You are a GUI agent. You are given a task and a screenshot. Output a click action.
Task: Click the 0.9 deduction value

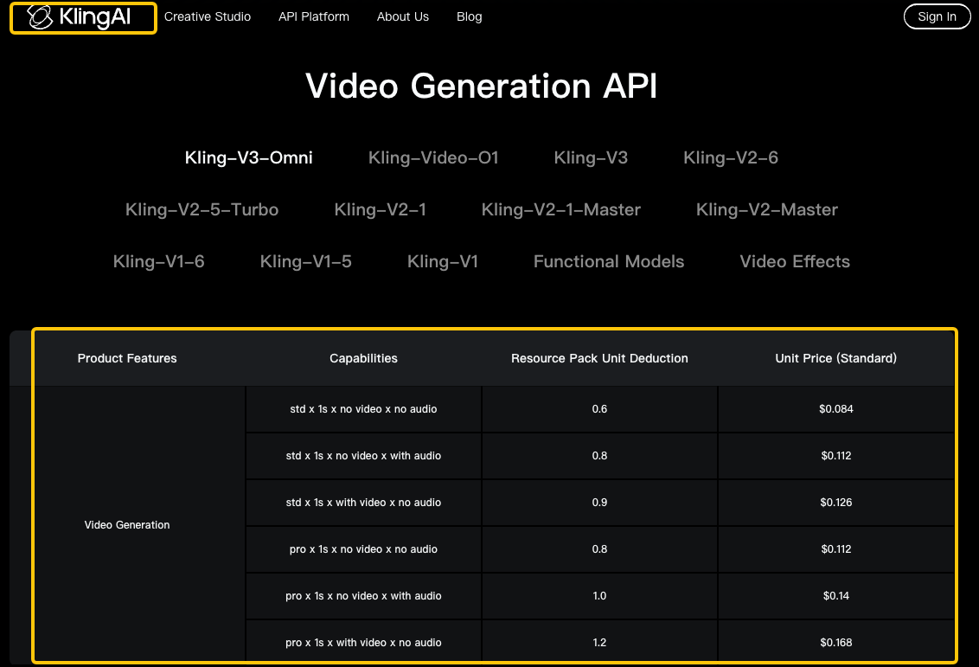point(599,503)
